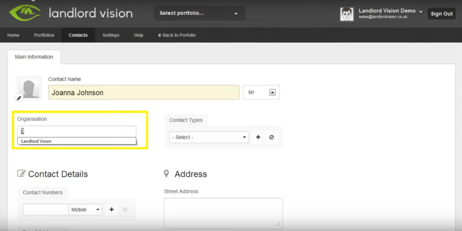Click the Landlord Vision house-eye logo

[25, 12]
